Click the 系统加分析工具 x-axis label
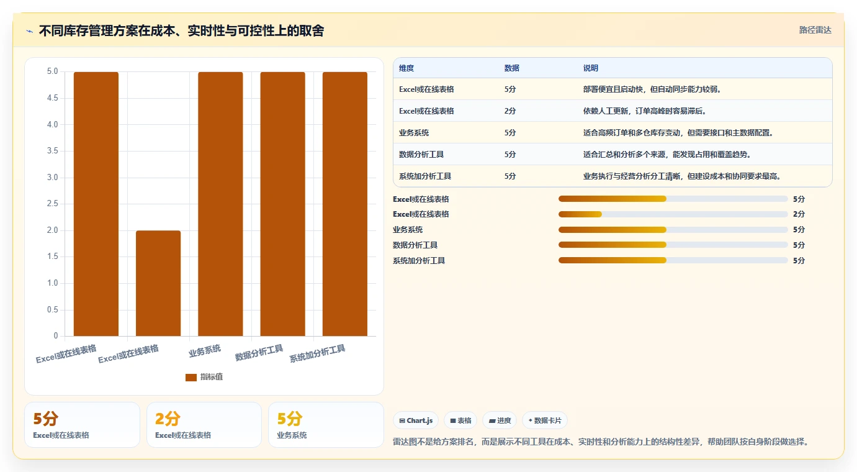This screenshot has width=857, height=472. coord(318,354)
